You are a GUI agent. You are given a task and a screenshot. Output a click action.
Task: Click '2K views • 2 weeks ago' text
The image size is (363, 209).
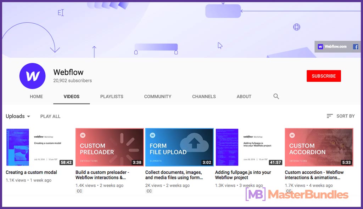click(167, 185)
